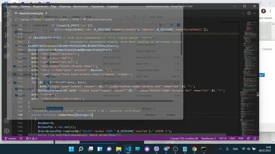Open clock and date 08.01.2022
This screenshot has width=275, height=154.
pyautogui.click(x=265, y=149)
